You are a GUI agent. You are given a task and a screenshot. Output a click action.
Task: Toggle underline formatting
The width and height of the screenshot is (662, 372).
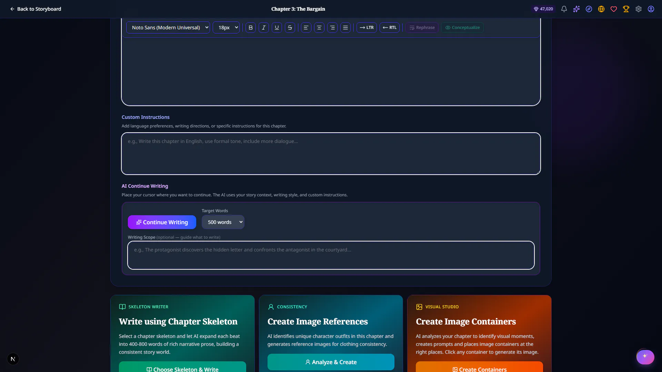point(277,28)
